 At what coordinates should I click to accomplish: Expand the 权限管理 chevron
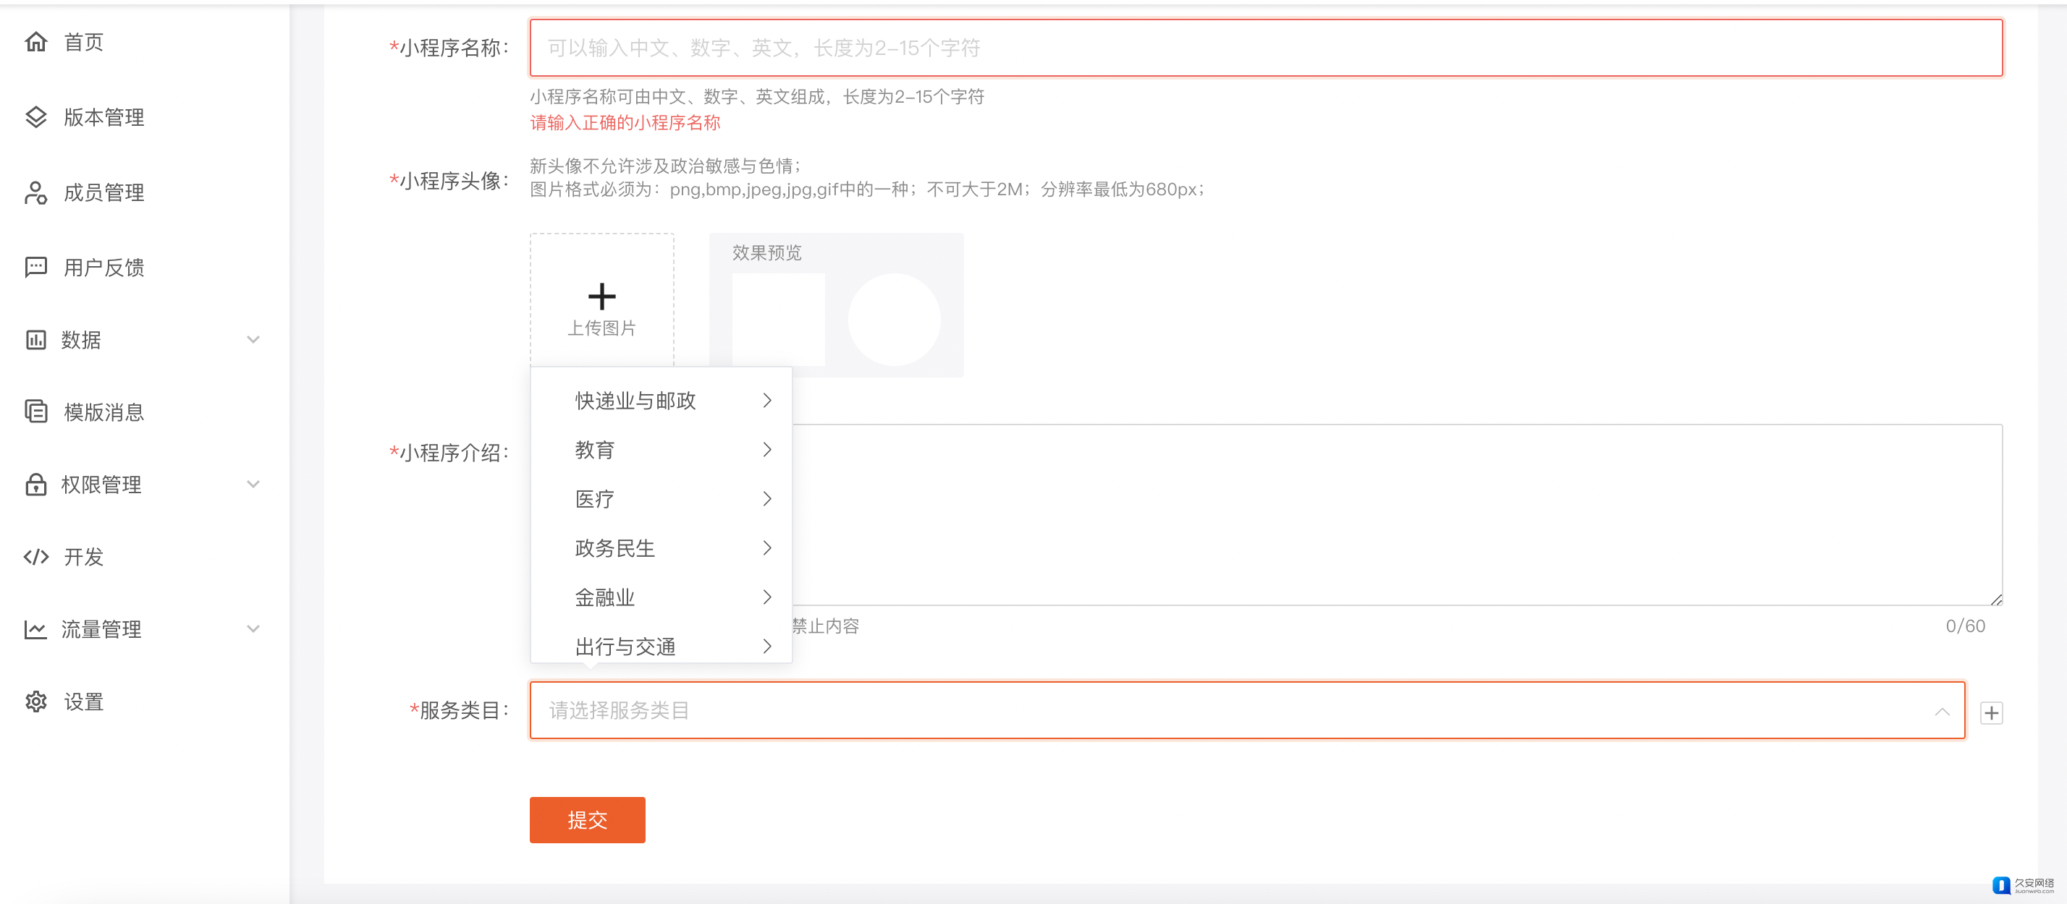pyautogui.click(x=253, y=485)
